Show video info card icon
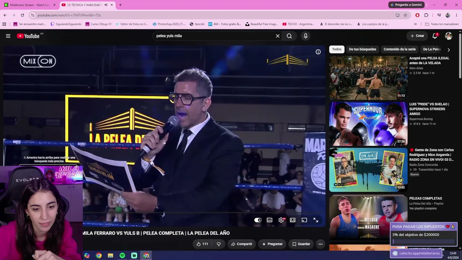462x260 pixels. [318, 52]
